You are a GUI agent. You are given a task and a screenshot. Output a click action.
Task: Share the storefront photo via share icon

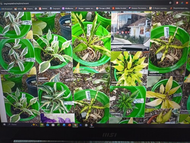click(147, 49)
